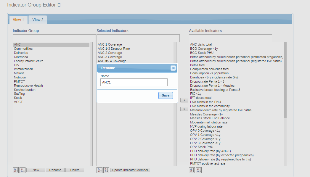Move indicator right with the > button
The width and height of the screenshot is (310, 177).
pos(184,109)
